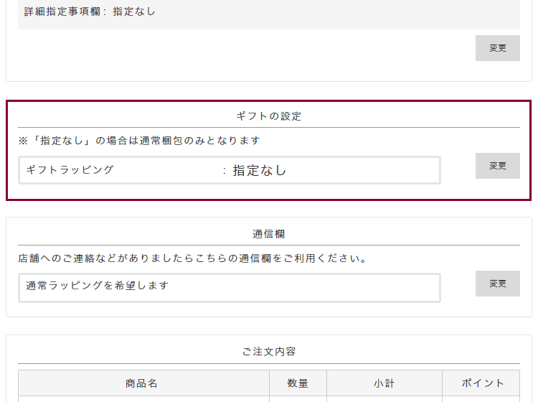Select the 通常ラッピングを希望します message field
This screenshot has height=402, width=538.
[x=230, y=287]
